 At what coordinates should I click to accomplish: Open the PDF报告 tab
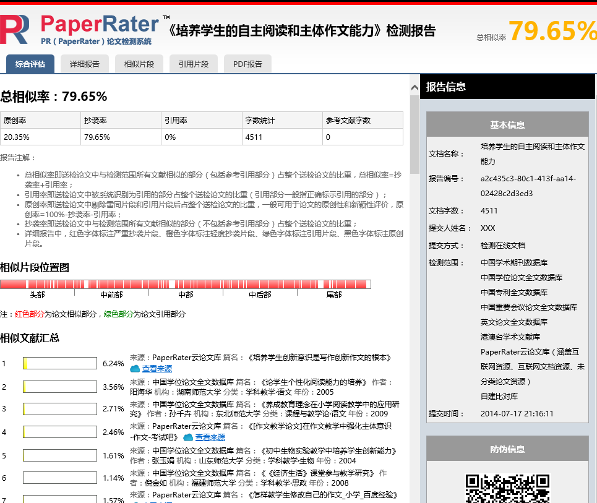coord(247,64)
